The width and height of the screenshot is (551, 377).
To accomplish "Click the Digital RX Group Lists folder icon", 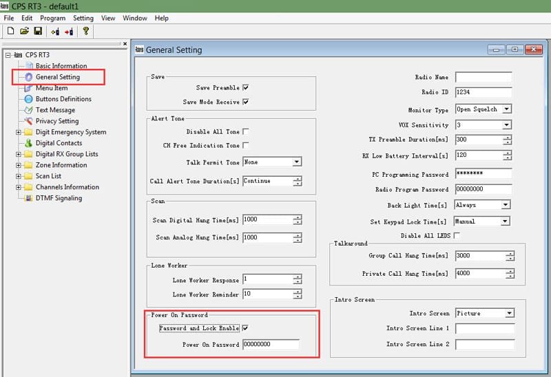I will (28, 154).
